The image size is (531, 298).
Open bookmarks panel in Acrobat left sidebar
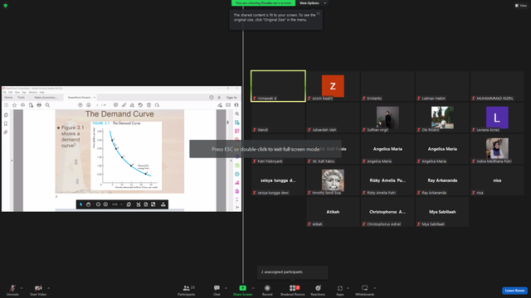click(x=6, y=123)
